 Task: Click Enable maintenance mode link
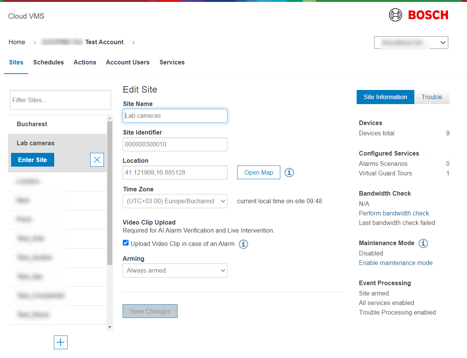coord(396,263)
